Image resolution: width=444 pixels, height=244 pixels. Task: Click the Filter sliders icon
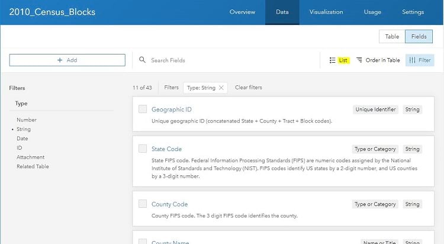pos(412,60)
